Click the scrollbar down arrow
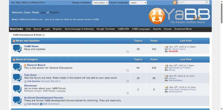The height and width of the screenshot is (110, 223). [221, 109]
